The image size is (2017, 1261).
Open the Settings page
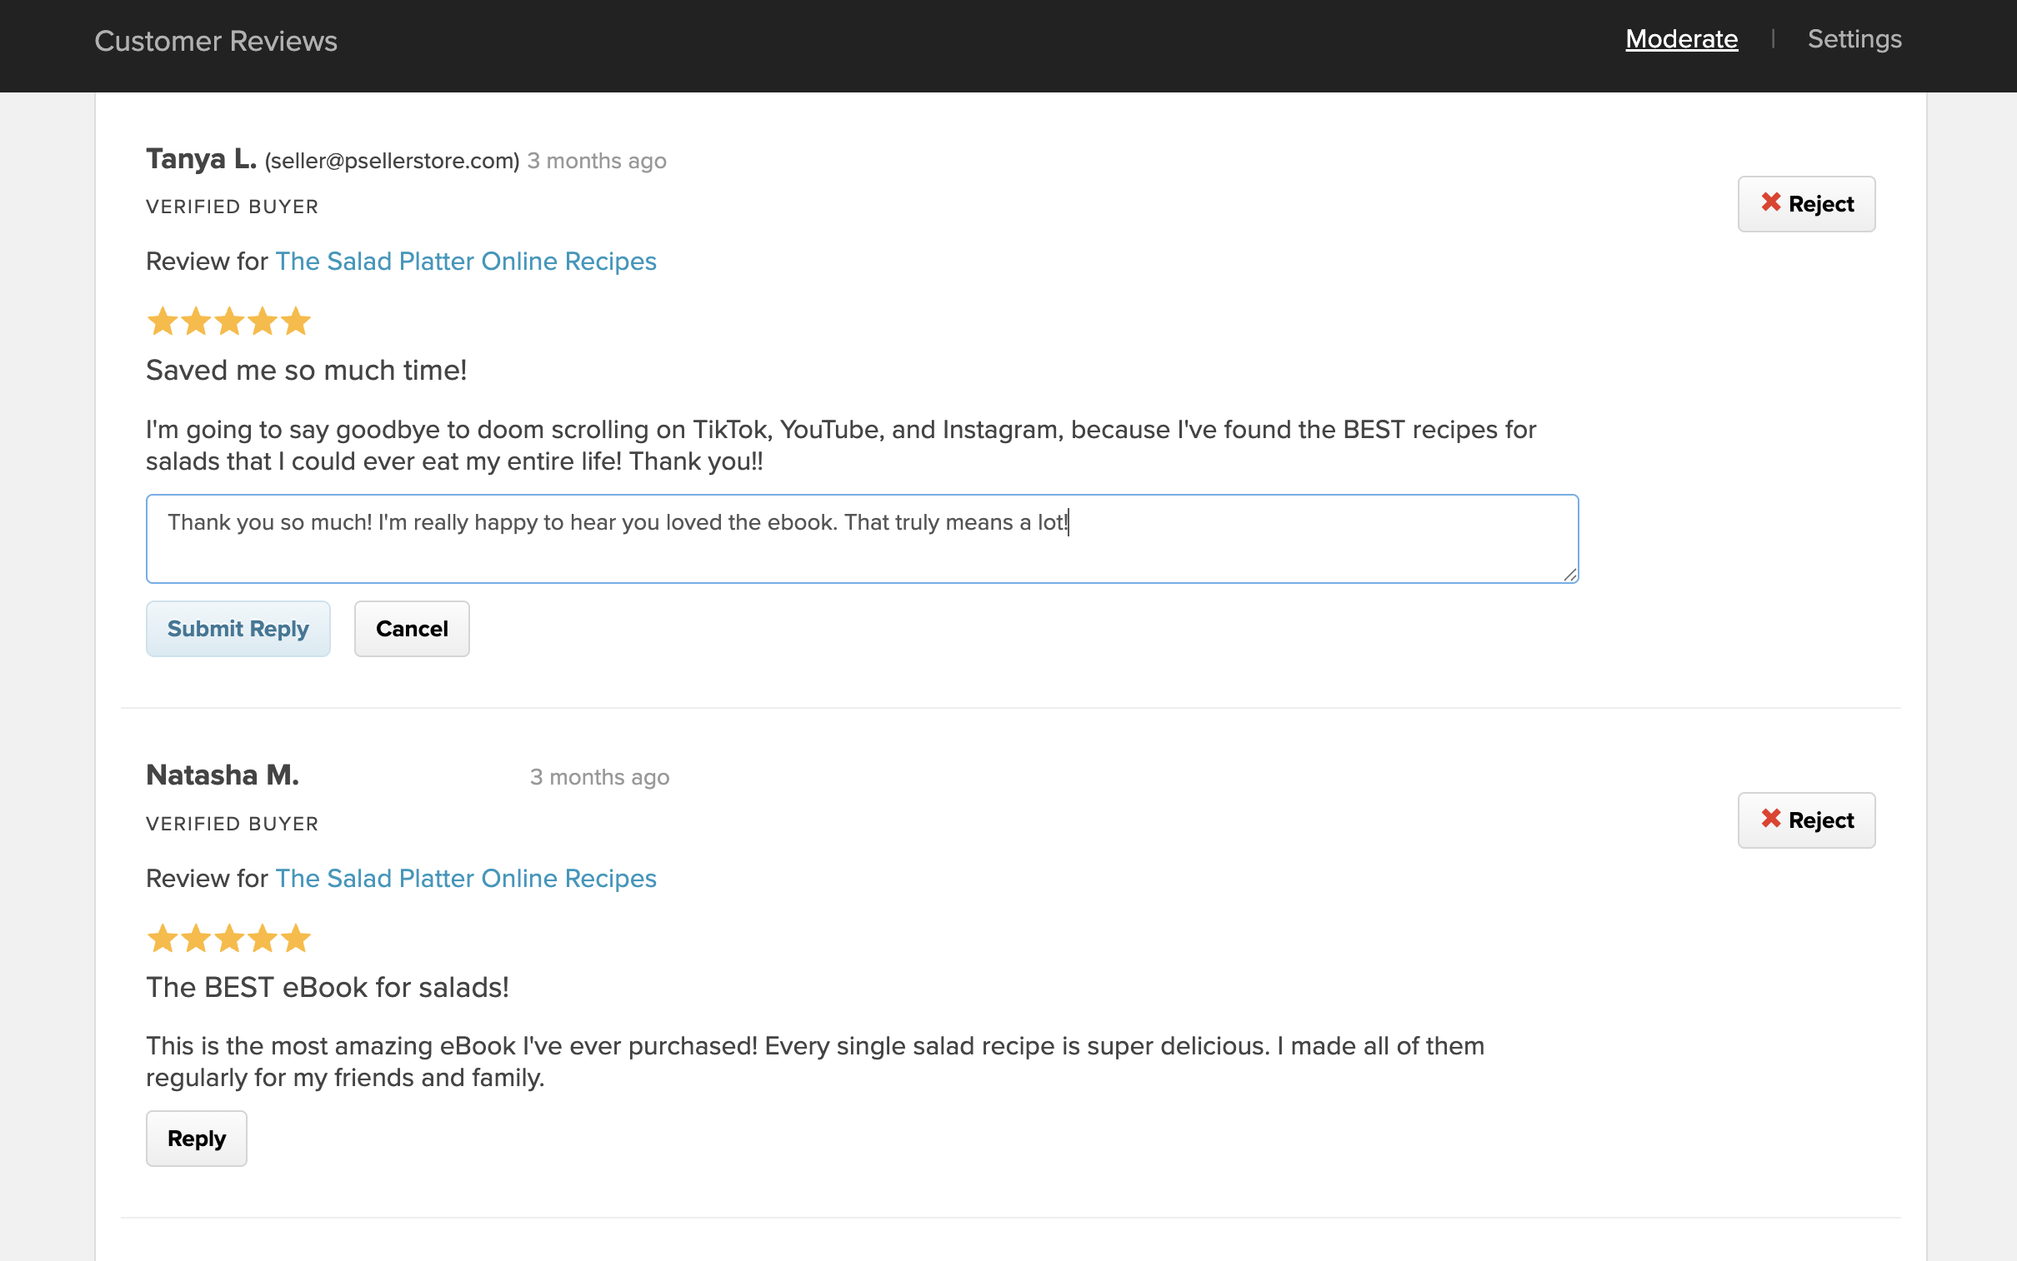click(x=1854, y=39)
